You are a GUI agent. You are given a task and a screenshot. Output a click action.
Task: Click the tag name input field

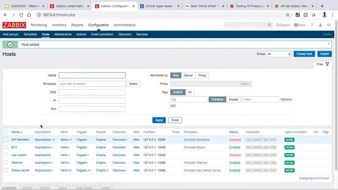[189, 99]
